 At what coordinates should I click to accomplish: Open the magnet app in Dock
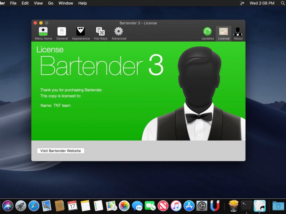coord(215,206)
